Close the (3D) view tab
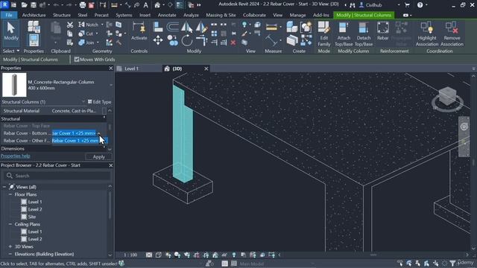The width and height of the screenshot is (477, 268). pos(206,68)
